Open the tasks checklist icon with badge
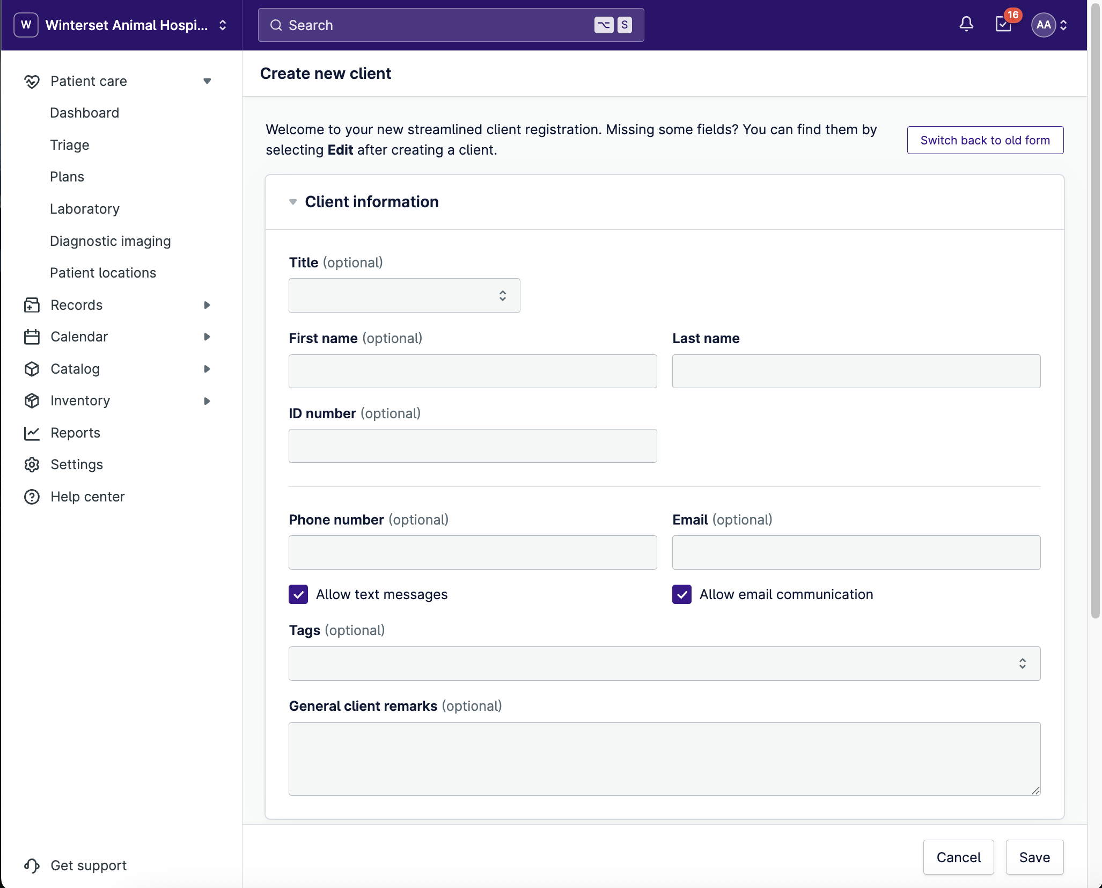The image size is (1102, 888). [1003, 24]
